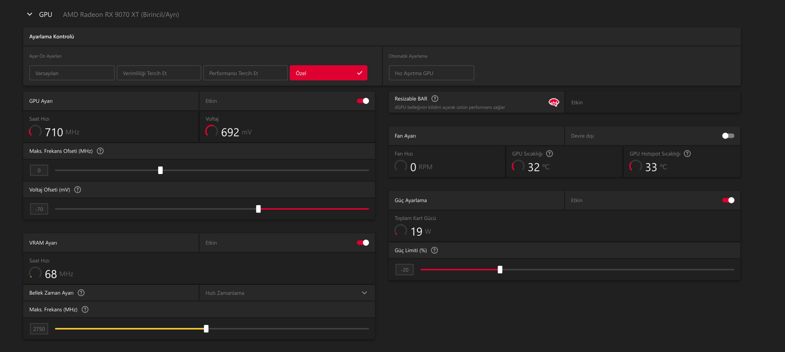785x352 pixels.
Task: Click the frequency offset value field showing 0
Action: coord(39,170)
